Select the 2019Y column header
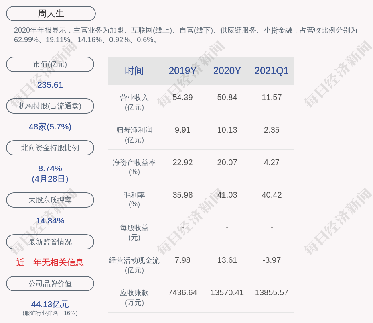This screenshot has width=373, height=323. [x=182, y=71]
